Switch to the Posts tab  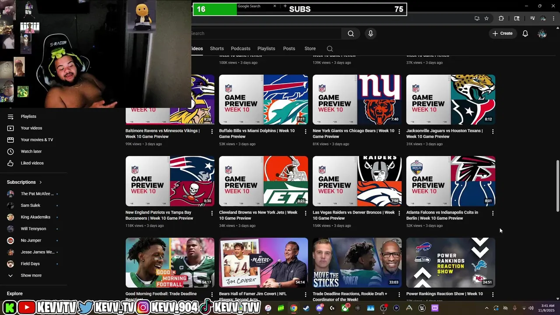coord(289,49)
